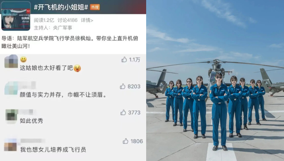Select the comment 颜值与实力并存，巾帼不让须眉

tap(63, 95)
